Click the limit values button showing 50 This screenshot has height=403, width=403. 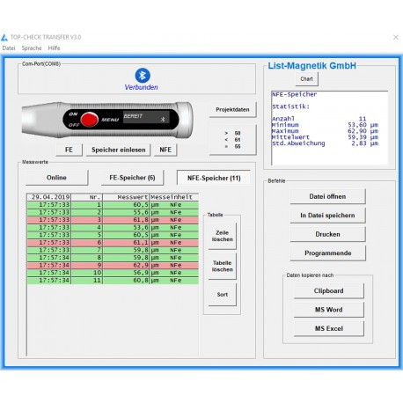[232, 140]
